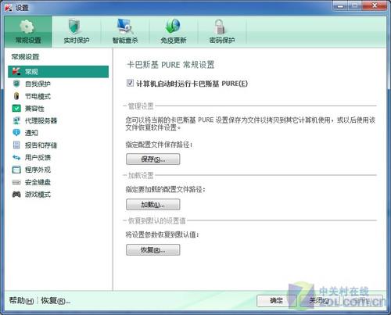Select 安全键盘 in the sidebar
Viewport: 391px width, 315px height.
(38, 182)
